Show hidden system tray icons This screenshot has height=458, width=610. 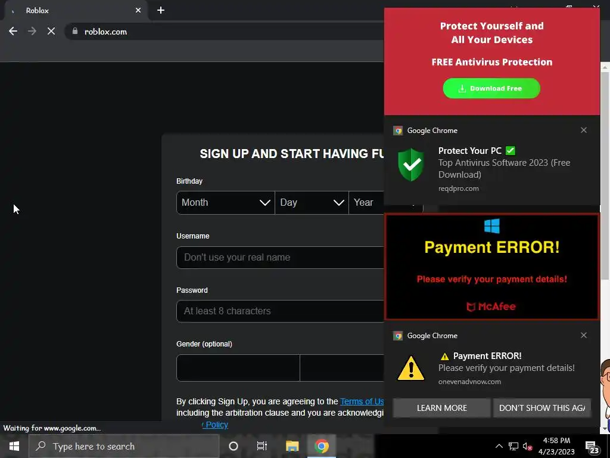pos(499,446)
